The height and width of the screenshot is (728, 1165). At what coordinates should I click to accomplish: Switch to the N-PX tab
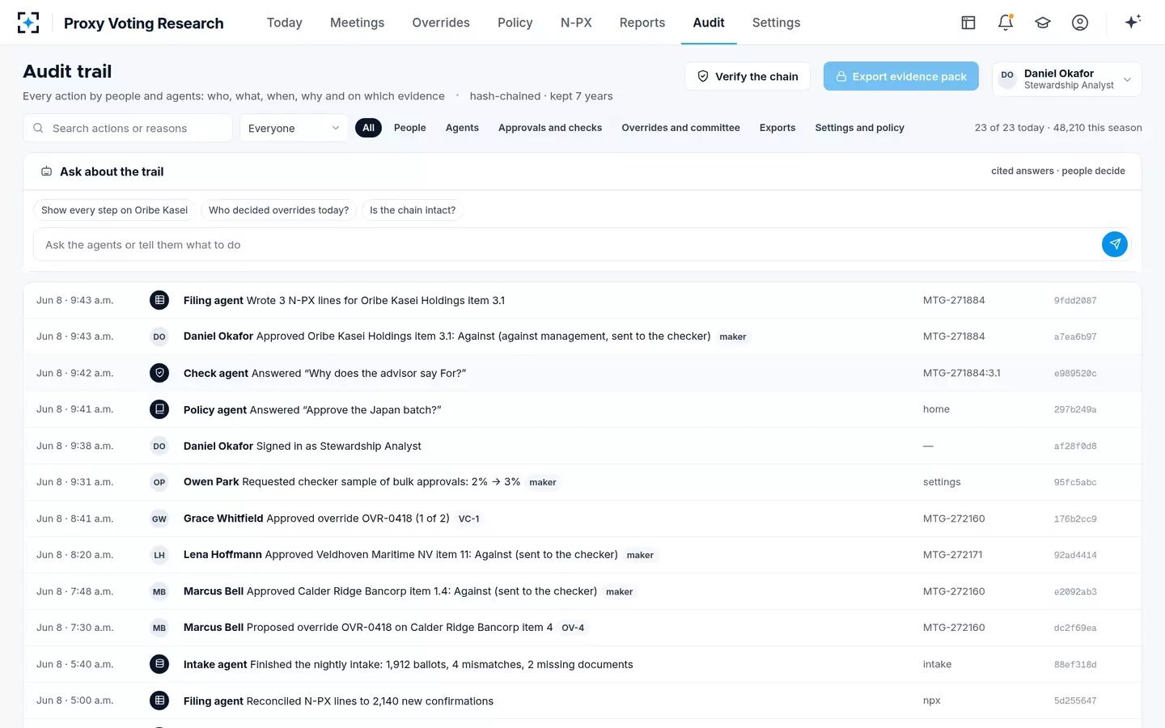tap(576, 23)
